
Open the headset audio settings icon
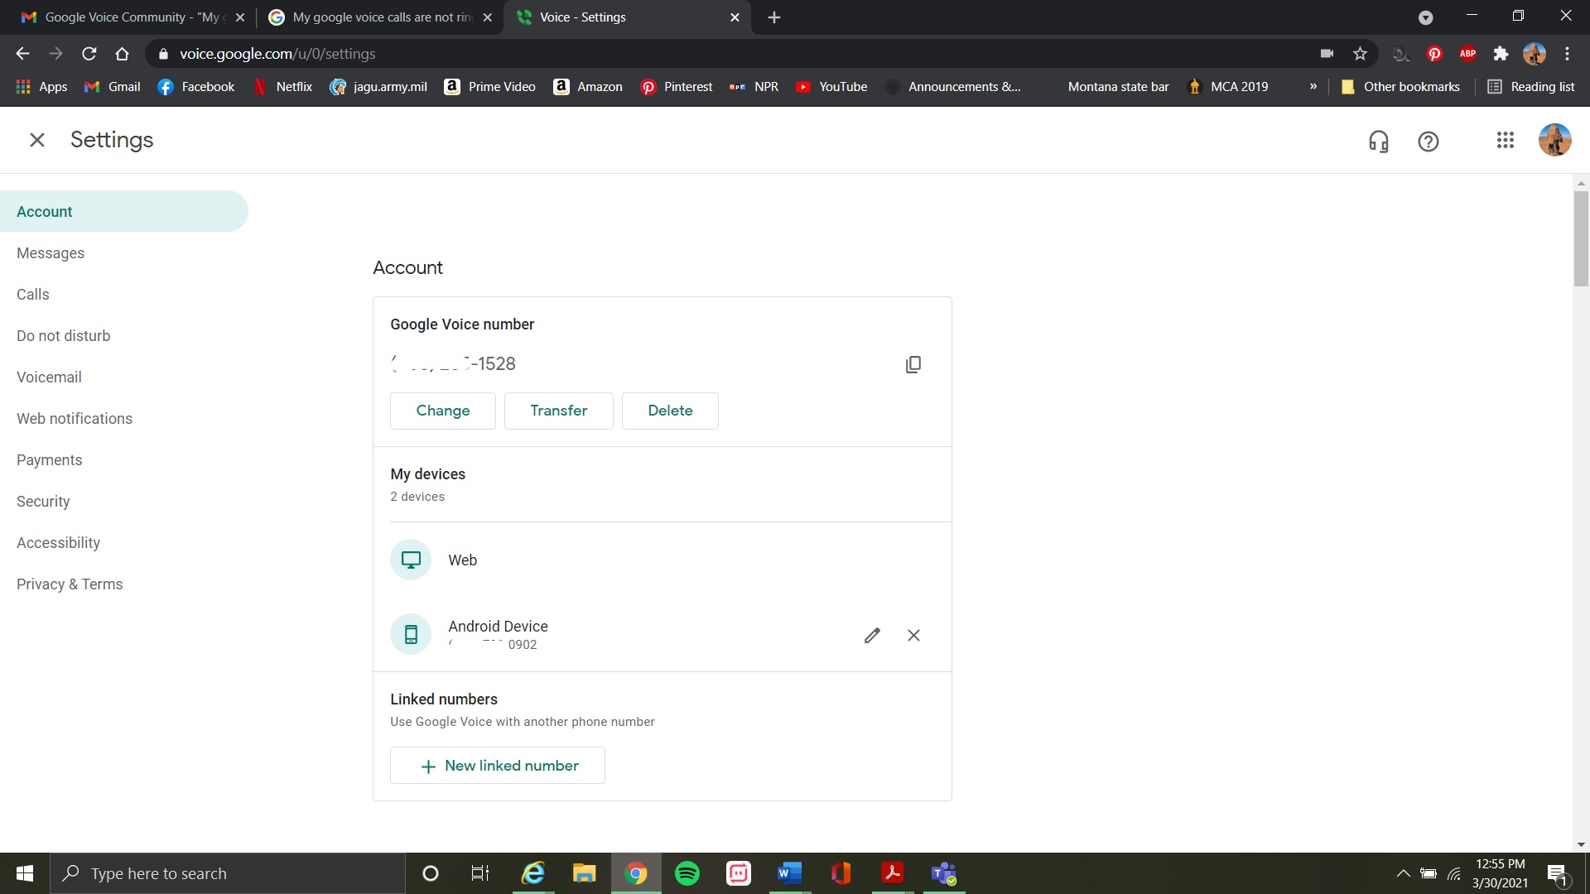1379,142
